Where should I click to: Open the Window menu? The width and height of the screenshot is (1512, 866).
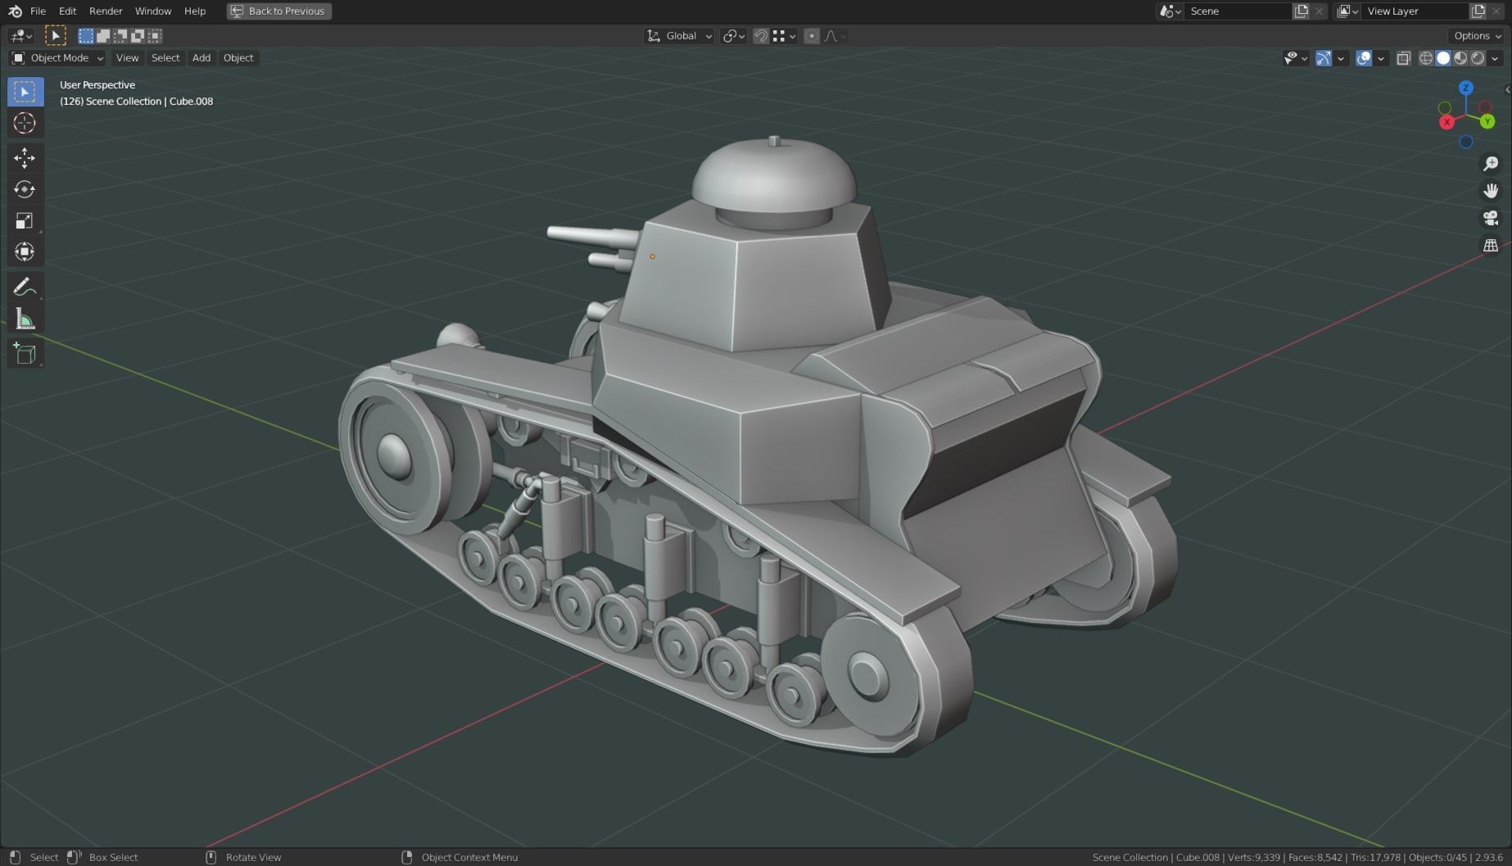click(153, 11)
